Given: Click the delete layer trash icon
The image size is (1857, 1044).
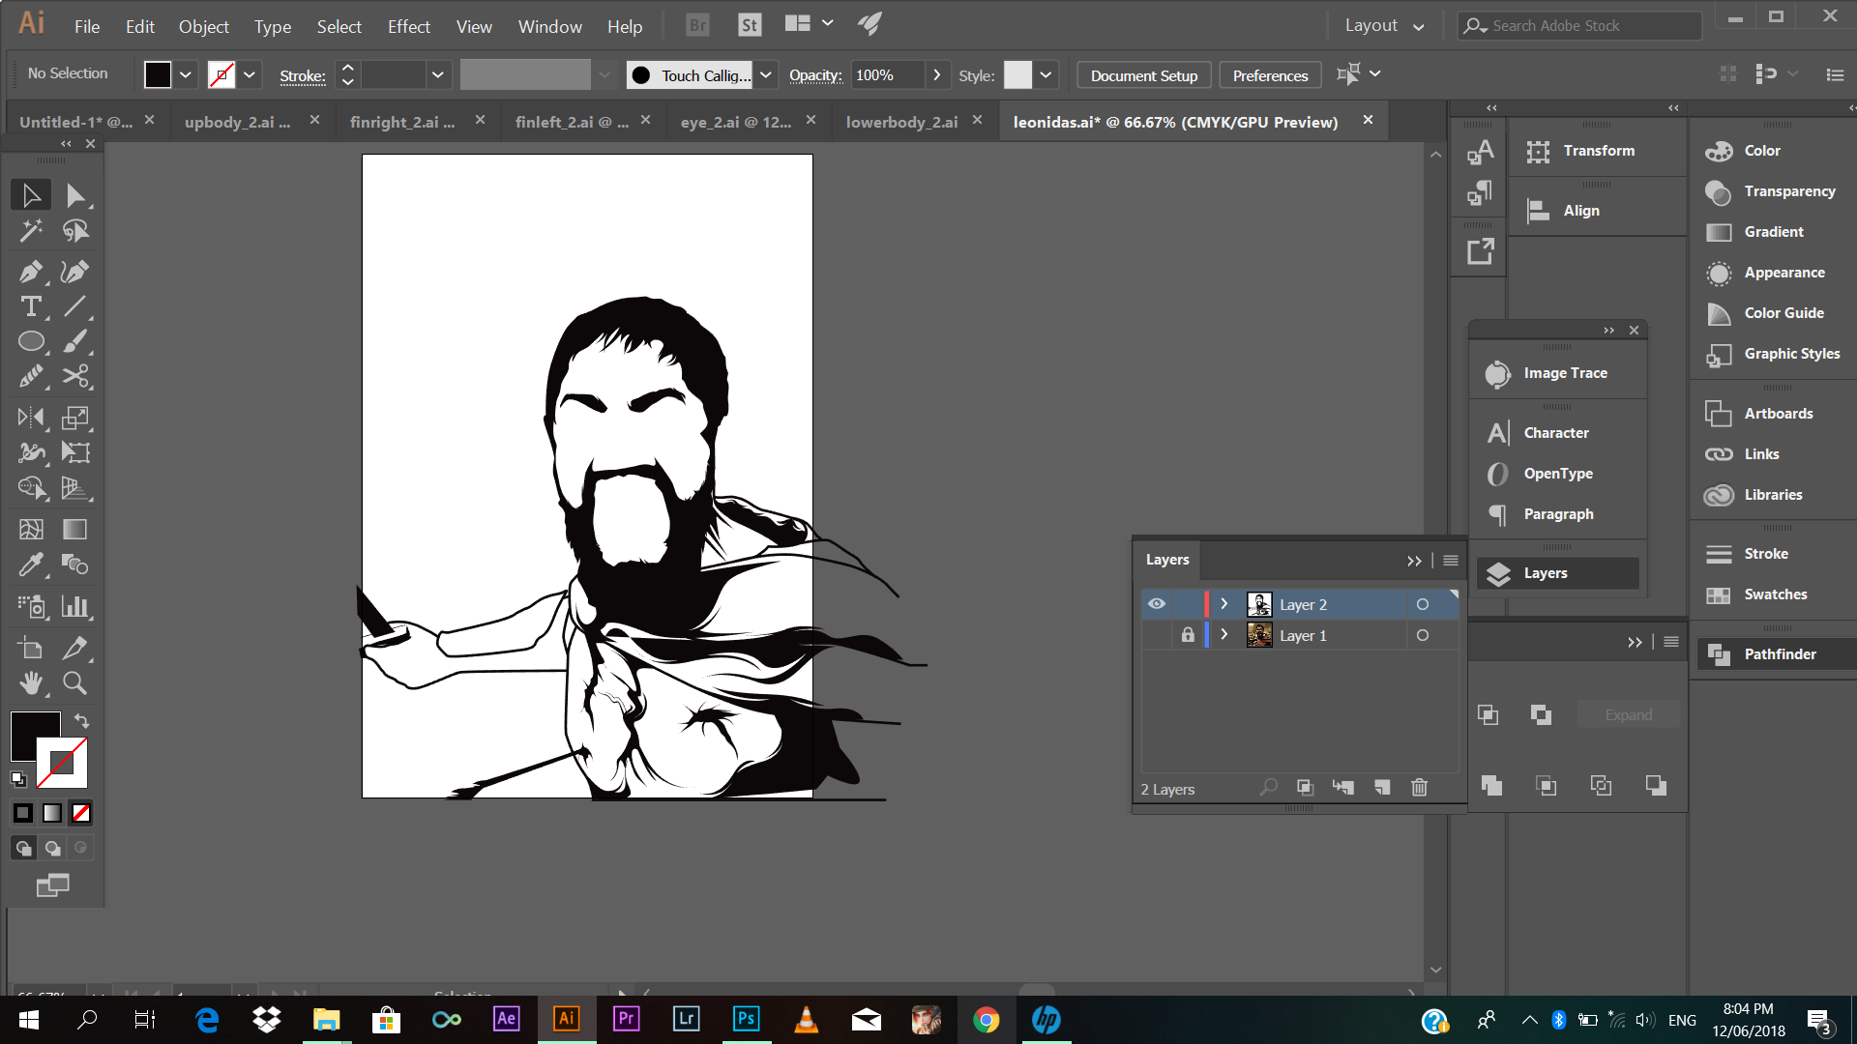Looking at the screenshot, I should coord(1419,788).
